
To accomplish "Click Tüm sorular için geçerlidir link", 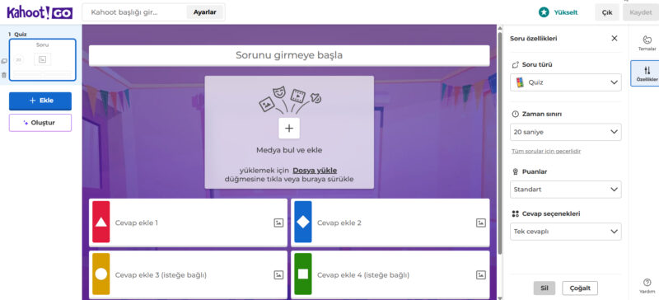I will (546, 151).
